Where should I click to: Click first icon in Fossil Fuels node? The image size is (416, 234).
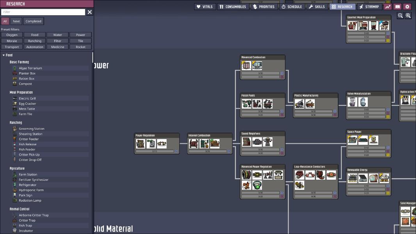pos(246,104)
